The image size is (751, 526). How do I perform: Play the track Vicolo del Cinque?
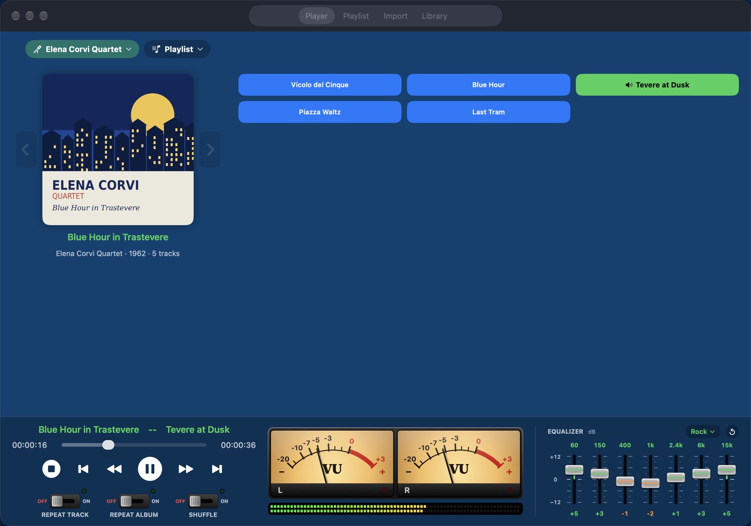320,85
